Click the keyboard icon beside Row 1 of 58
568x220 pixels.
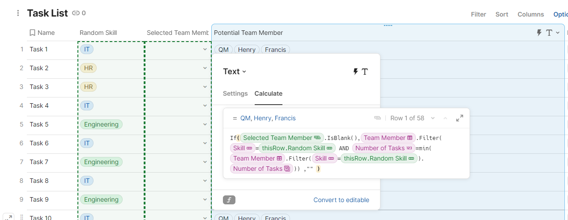tap(377, 118)
